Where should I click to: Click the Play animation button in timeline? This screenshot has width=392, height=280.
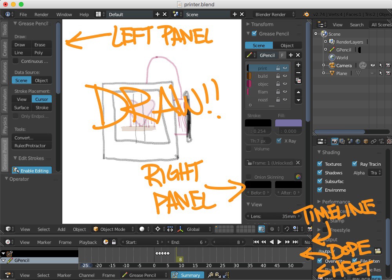pos(279,242)
